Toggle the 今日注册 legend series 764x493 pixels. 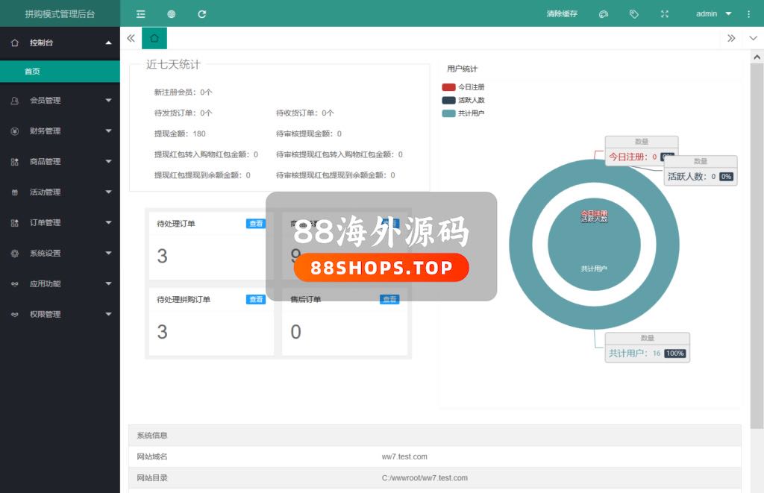463,87
